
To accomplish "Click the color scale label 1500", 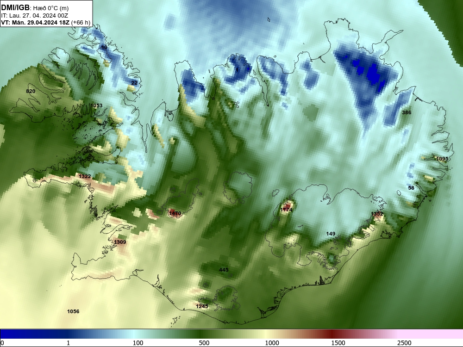I will (338, 343).
